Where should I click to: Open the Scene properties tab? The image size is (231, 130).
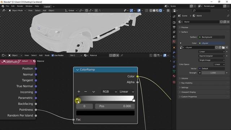(x=174, y=37)
